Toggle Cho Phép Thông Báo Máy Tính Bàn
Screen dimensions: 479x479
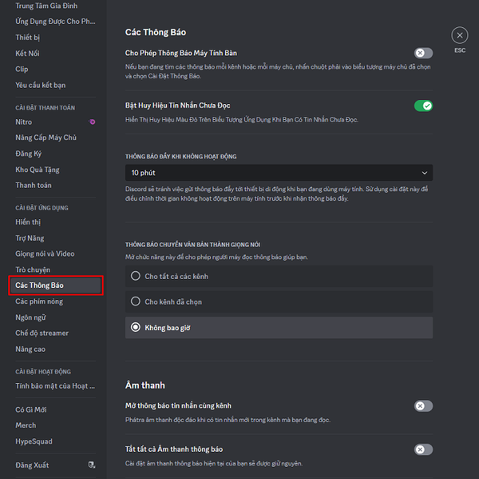pos(422,53)
